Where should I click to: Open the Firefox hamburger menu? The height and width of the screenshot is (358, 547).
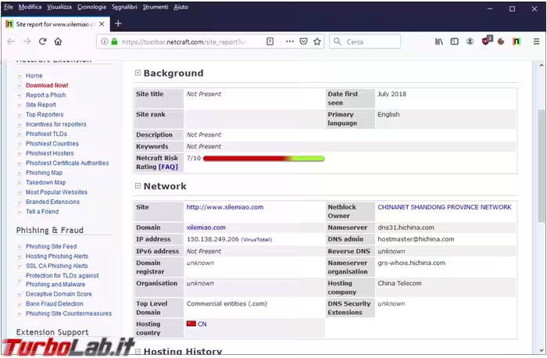536,41
